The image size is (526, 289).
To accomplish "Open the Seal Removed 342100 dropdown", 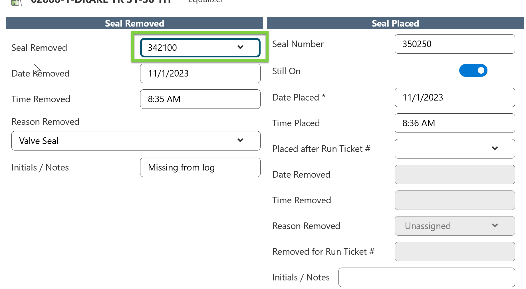I will (x=200, y=47).
